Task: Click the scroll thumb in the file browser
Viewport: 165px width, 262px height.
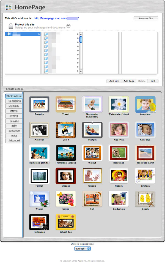Action: click(81, 39)
